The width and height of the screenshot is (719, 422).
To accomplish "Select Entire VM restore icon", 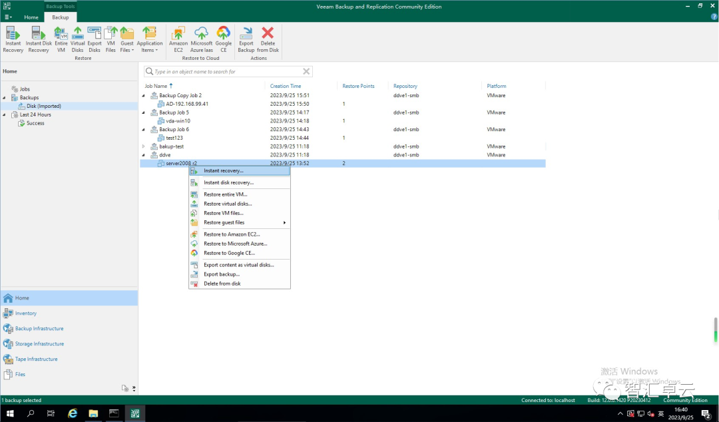I will (61, 39).
